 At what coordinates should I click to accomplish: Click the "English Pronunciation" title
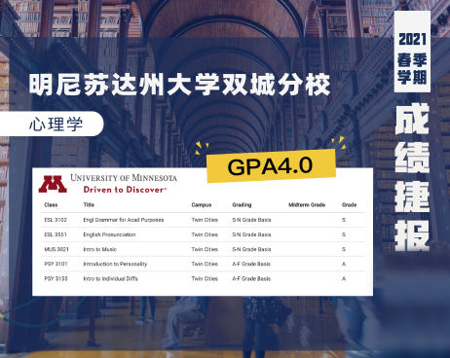click(109, 234)
